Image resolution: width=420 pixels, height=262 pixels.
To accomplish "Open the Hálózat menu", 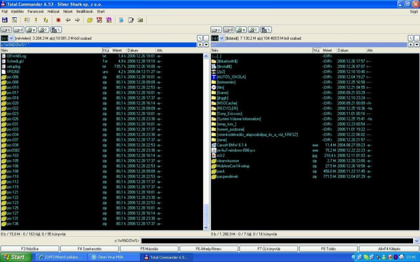I will coord(54,12).
